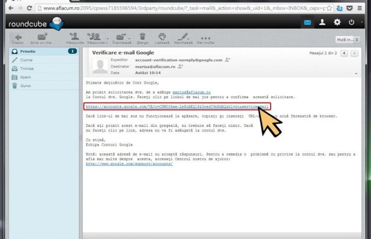Print the email with Listează icon
The height and width of the screenshot is (239, 371).
point(162,38)
